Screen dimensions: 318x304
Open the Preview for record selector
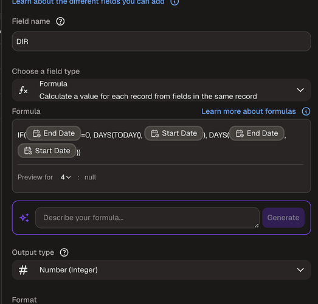pos(66,178)
